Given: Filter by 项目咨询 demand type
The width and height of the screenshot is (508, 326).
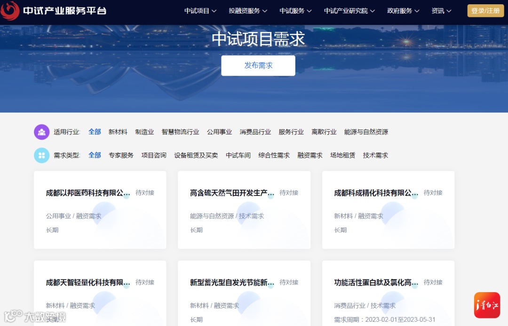Looking at the screenshot, I should 154,155.
